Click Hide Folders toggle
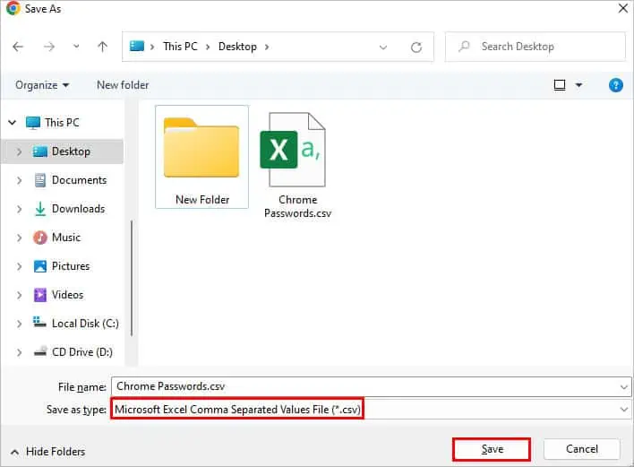This screenshot has height=467, width=634. pos(47,452)
